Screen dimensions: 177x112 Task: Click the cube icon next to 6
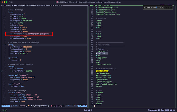coord(61,106)
